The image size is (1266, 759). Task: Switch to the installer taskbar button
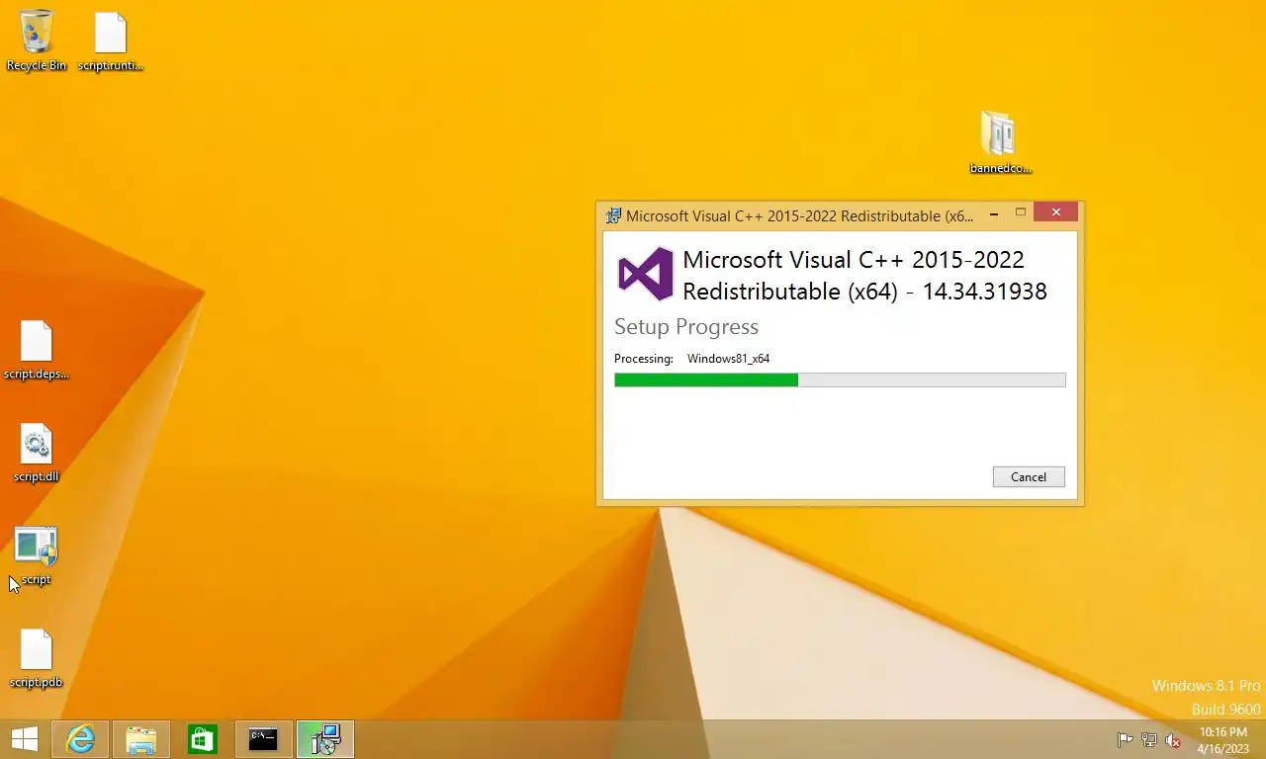tap(325, 739)
